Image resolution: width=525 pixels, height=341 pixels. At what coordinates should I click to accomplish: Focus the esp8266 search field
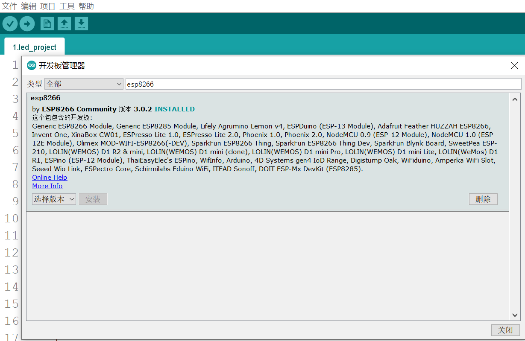click(323, 84)
